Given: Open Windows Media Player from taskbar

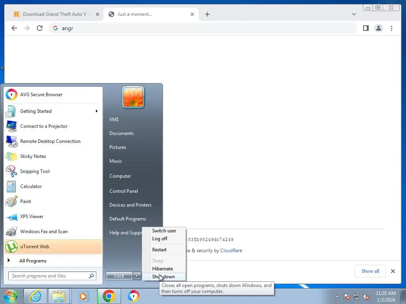Looking at the screenshot, I should coord(83,296).
